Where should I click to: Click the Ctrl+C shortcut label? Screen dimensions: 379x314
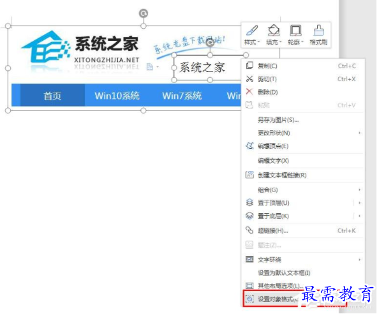pyautogui.click(x=347, y=66)
